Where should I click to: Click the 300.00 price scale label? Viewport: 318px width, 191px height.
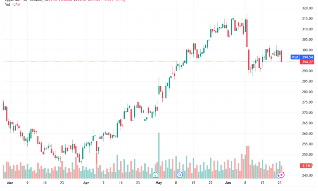[307, 50]
